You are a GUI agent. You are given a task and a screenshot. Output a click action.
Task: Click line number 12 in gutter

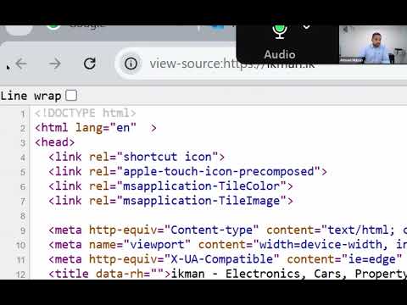coord(21,274)
